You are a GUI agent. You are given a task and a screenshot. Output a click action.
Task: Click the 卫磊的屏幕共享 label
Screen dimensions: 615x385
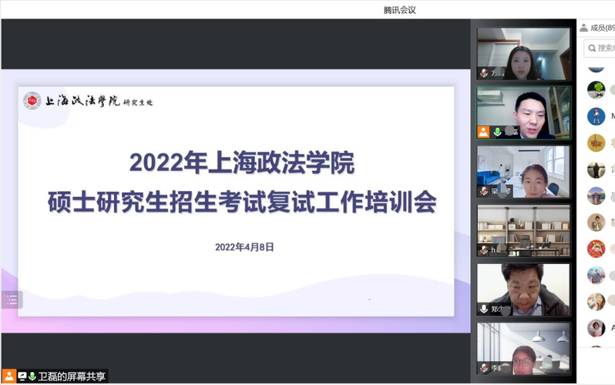click(x=72, y=377)
